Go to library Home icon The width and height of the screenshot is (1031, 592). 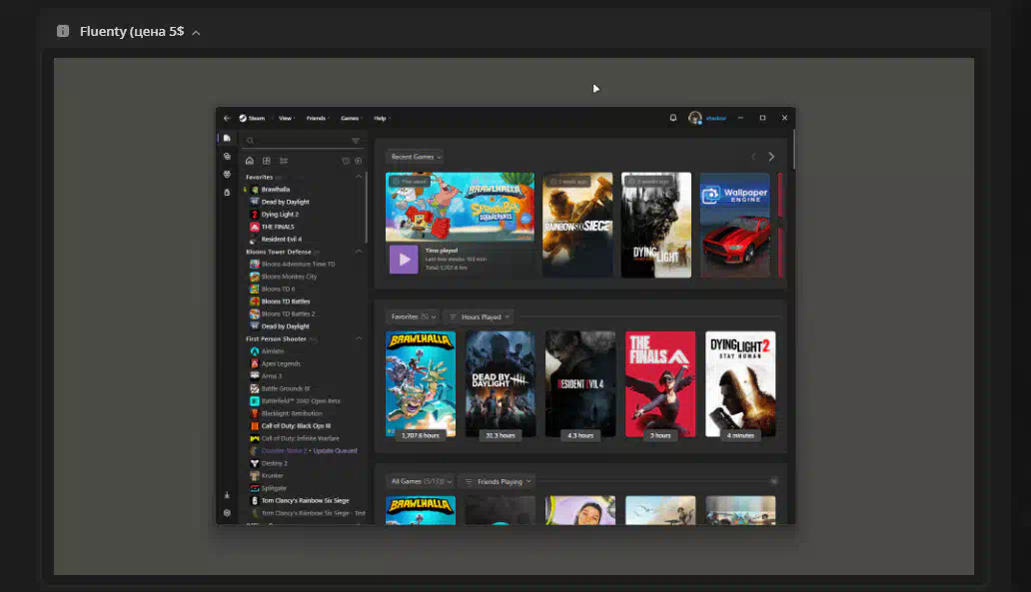[x=249, y=161]
